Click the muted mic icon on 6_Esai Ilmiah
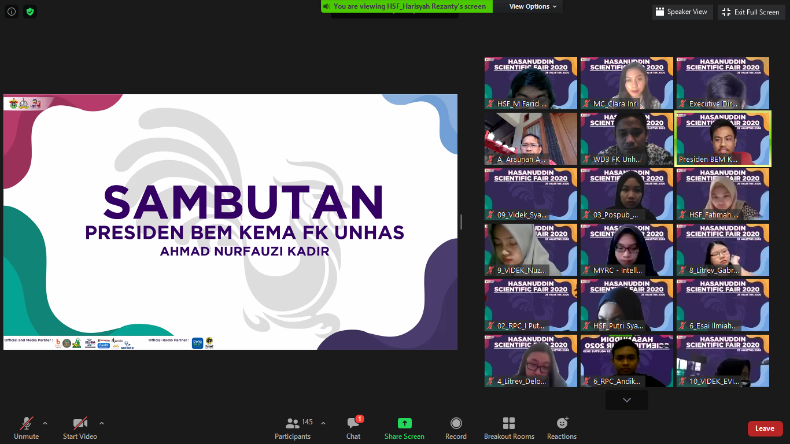Screen dimensions: 790x444 click(683, 326)
